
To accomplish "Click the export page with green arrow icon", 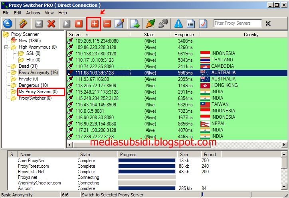I will [x=135, y=24].
